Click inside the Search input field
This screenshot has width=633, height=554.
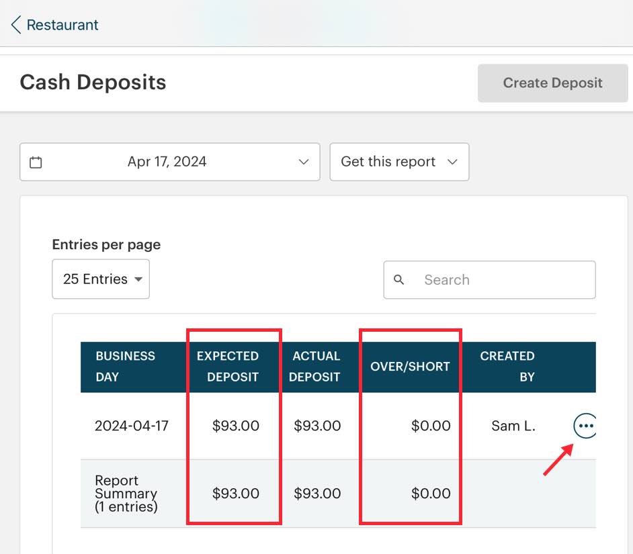click(x=491, y=280)
